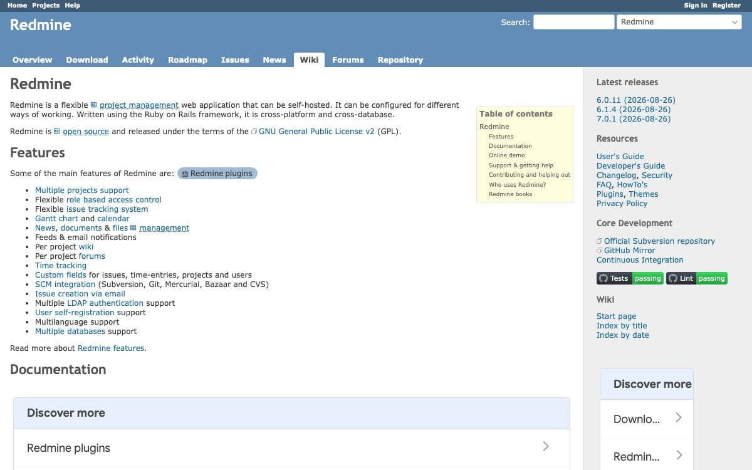Click the Sign in link
The height and width of the screenshot is (470, 752).
[x=696, y=5]
